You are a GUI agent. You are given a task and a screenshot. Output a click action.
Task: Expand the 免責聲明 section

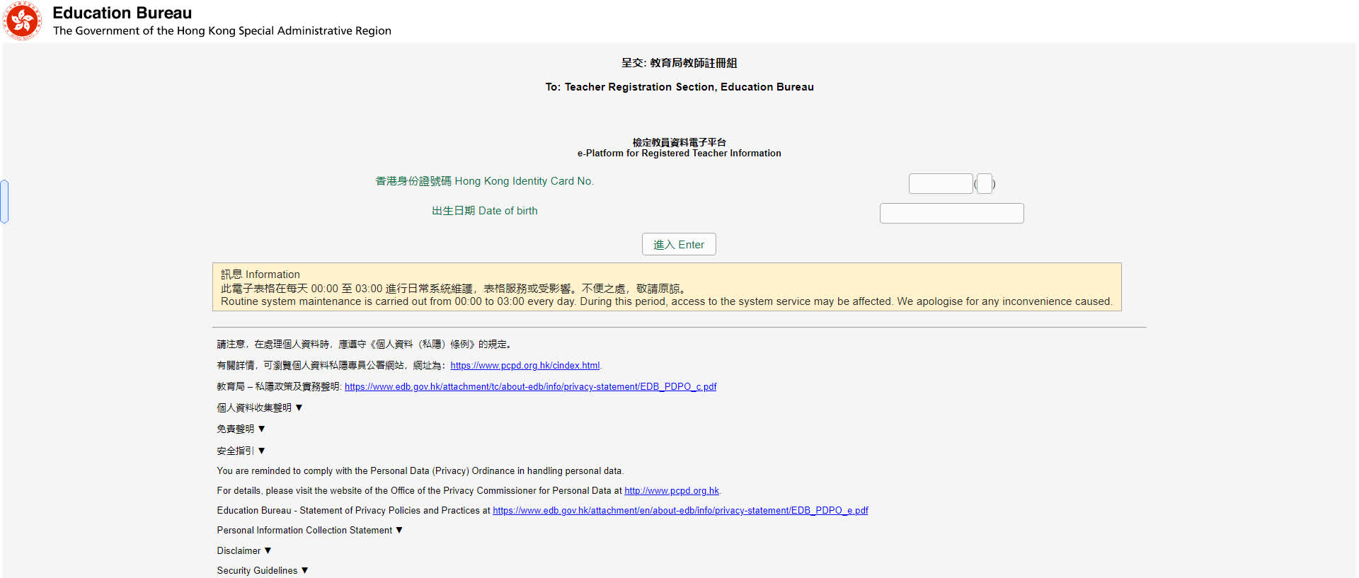coord(241,429)
